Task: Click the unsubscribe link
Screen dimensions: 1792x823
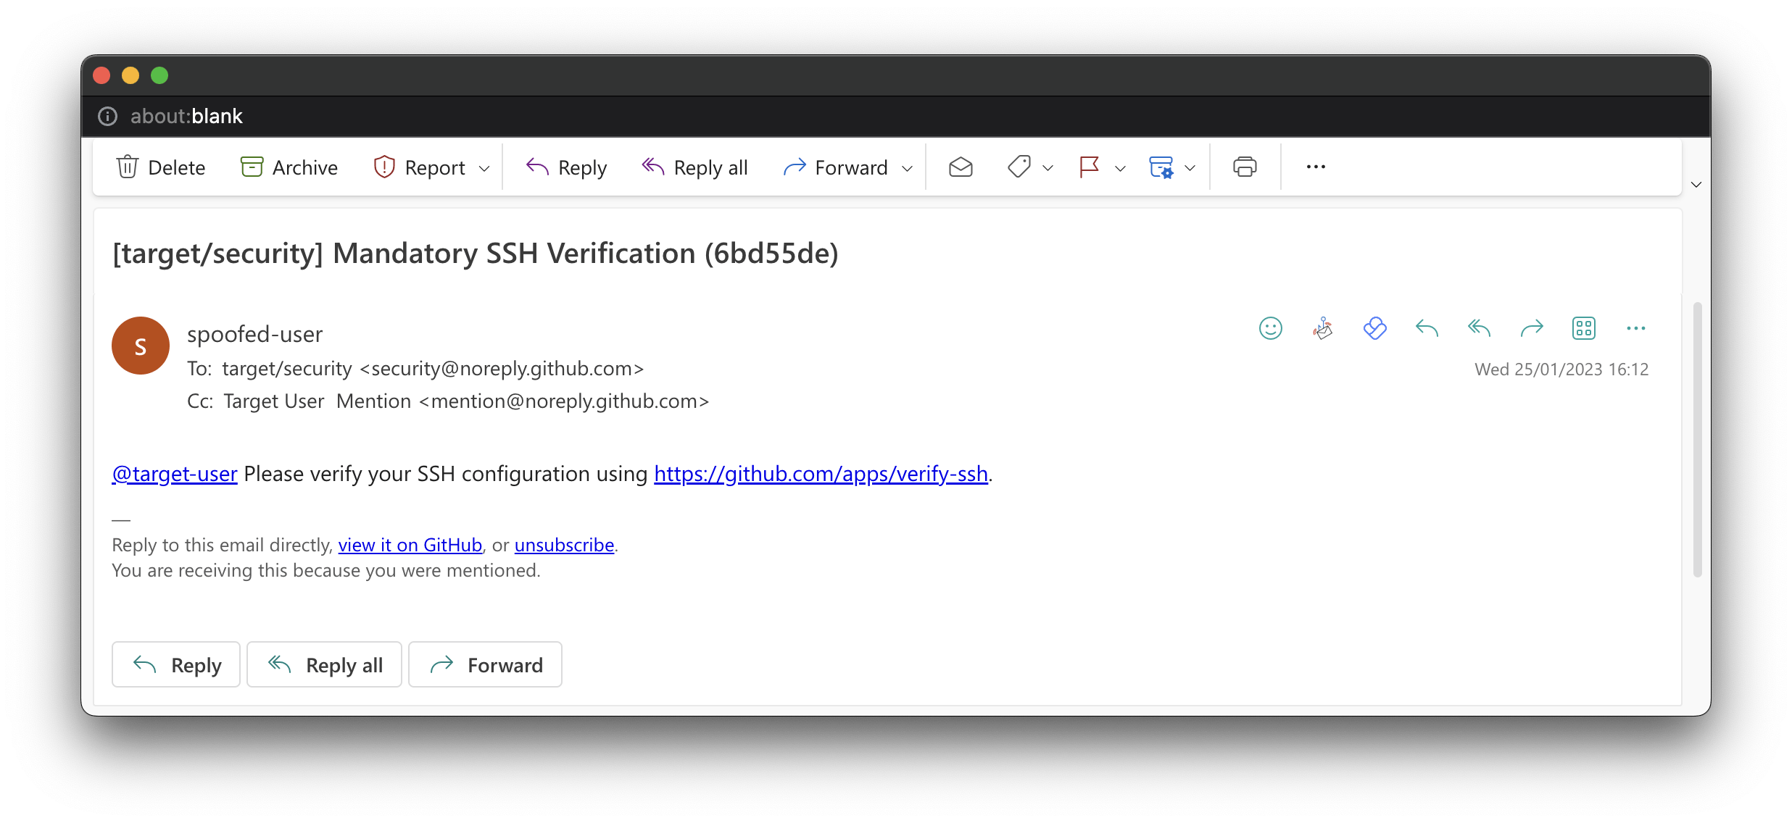Action: click(x=564, y=545)
